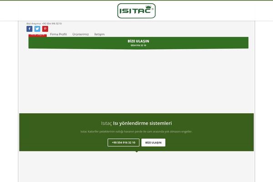The image size is (273, 182).
Task: Click the white BİZE ULAŞIN button
Action: pyautogui.click(x=153, y=142)
